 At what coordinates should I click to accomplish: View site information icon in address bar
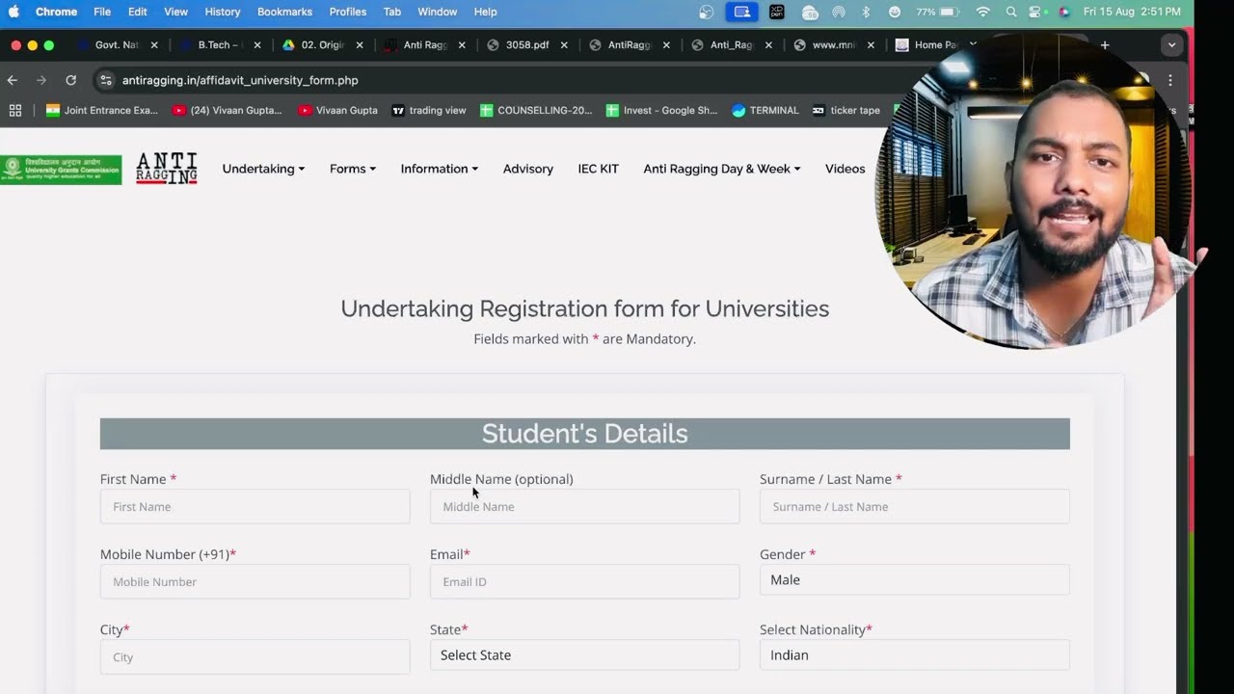click(106, 80)
